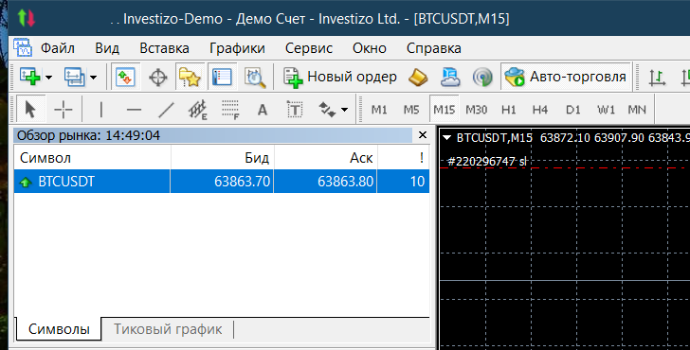Viewport: 690px width, 350px height.
Task: Click the bid value 63863.70
Action: [x=242, y=182]
